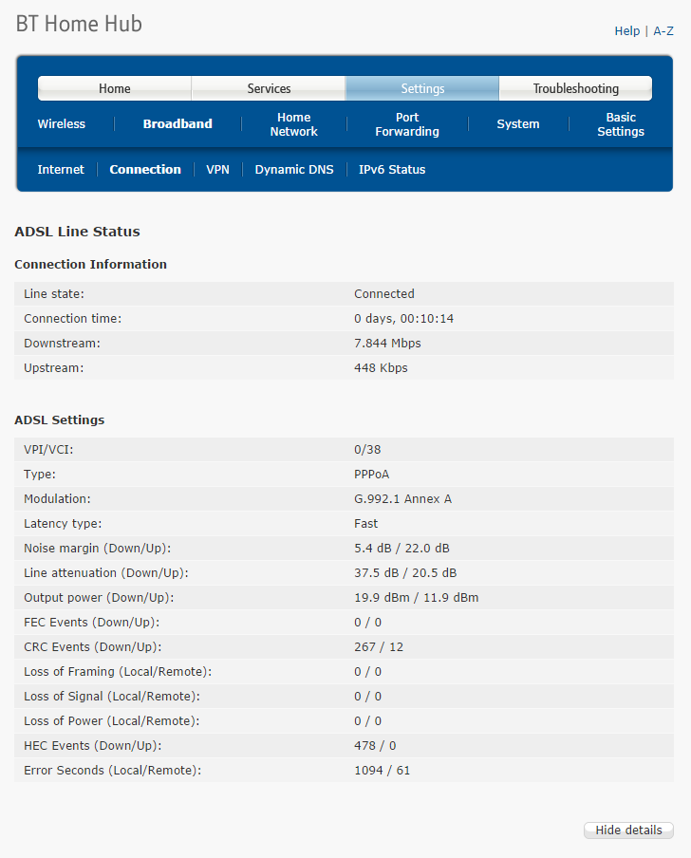The image size is (691, 858).
Task: Select VPI/VCI value '0/38'
Action: pyautogui.click(x=367, y=450)
